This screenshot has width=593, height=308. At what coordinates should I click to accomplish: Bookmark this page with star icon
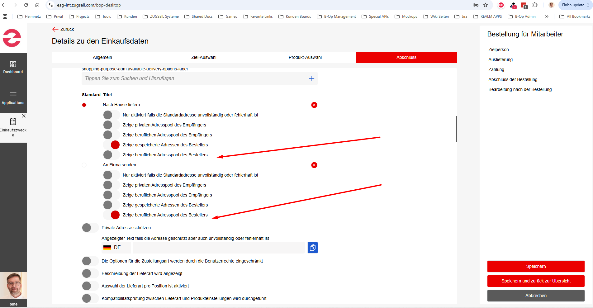coord(485,5)
